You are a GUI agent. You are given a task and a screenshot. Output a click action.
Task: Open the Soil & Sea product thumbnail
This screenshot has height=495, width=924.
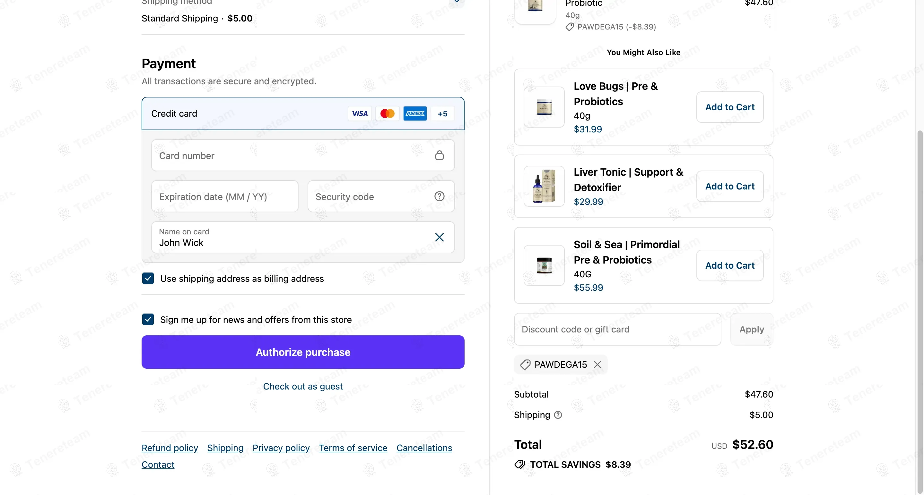pyautogui.click(x=544, y=265)
